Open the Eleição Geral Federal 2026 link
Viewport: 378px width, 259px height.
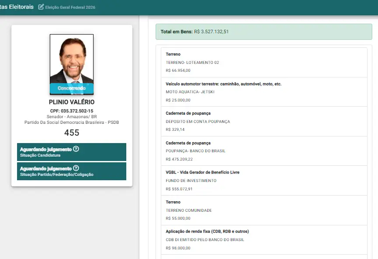(70, 7)
